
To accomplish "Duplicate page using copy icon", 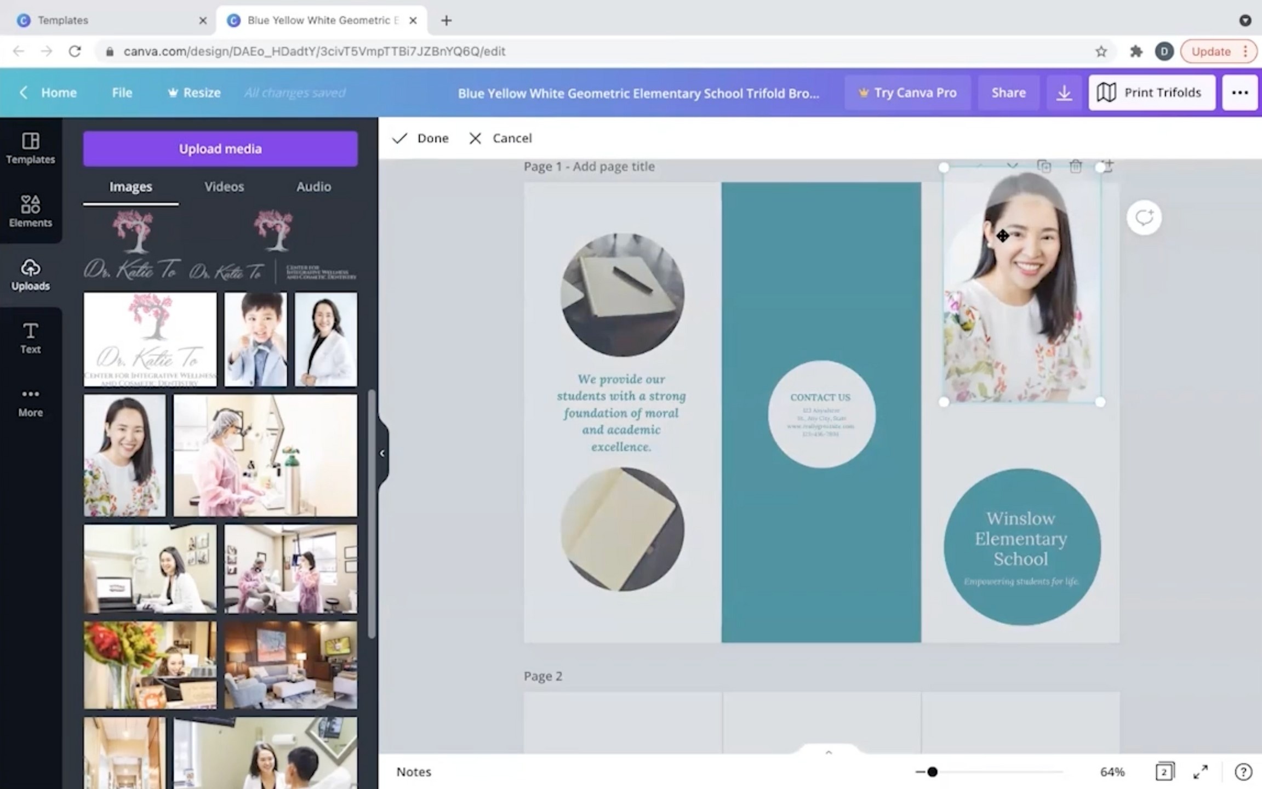I will (1044, 166).
